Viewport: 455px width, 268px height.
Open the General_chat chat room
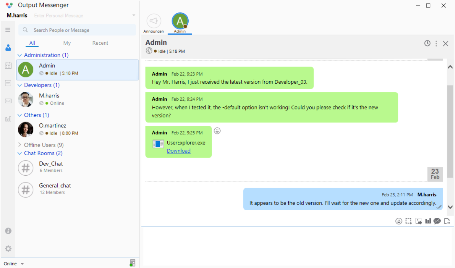pos(77,190)
